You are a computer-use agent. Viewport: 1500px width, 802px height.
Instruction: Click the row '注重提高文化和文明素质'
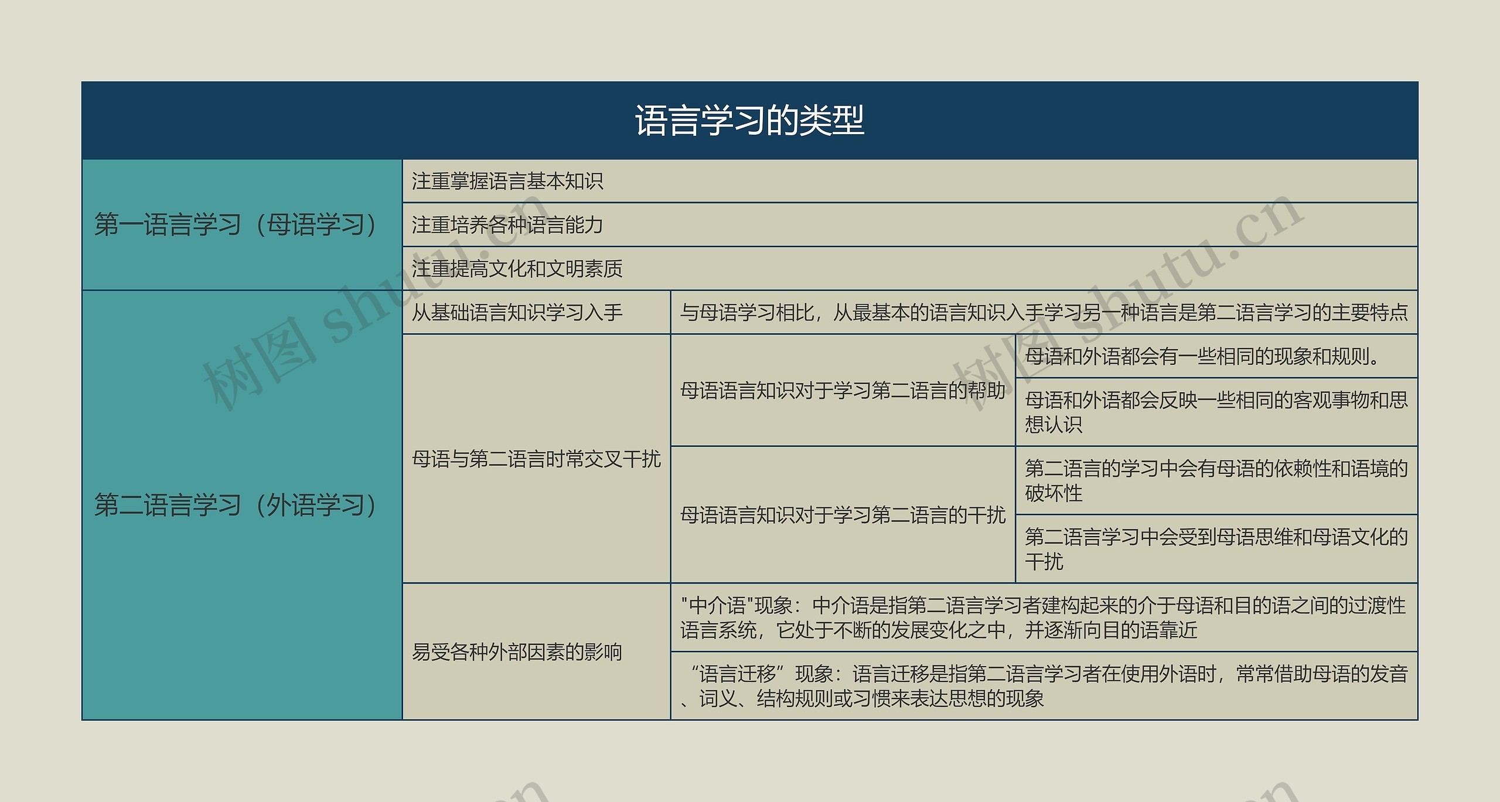point(910,268)
